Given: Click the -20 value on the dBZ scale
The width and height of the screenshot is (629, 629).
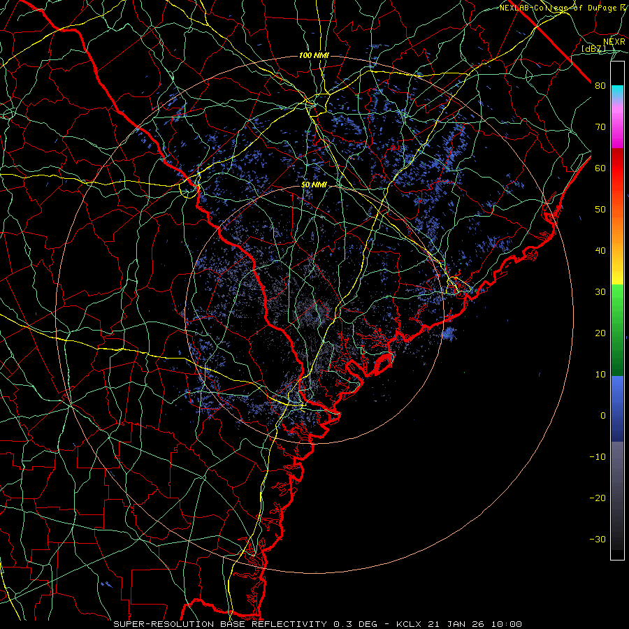Looking at the screenshot, I should coord(598,498).
